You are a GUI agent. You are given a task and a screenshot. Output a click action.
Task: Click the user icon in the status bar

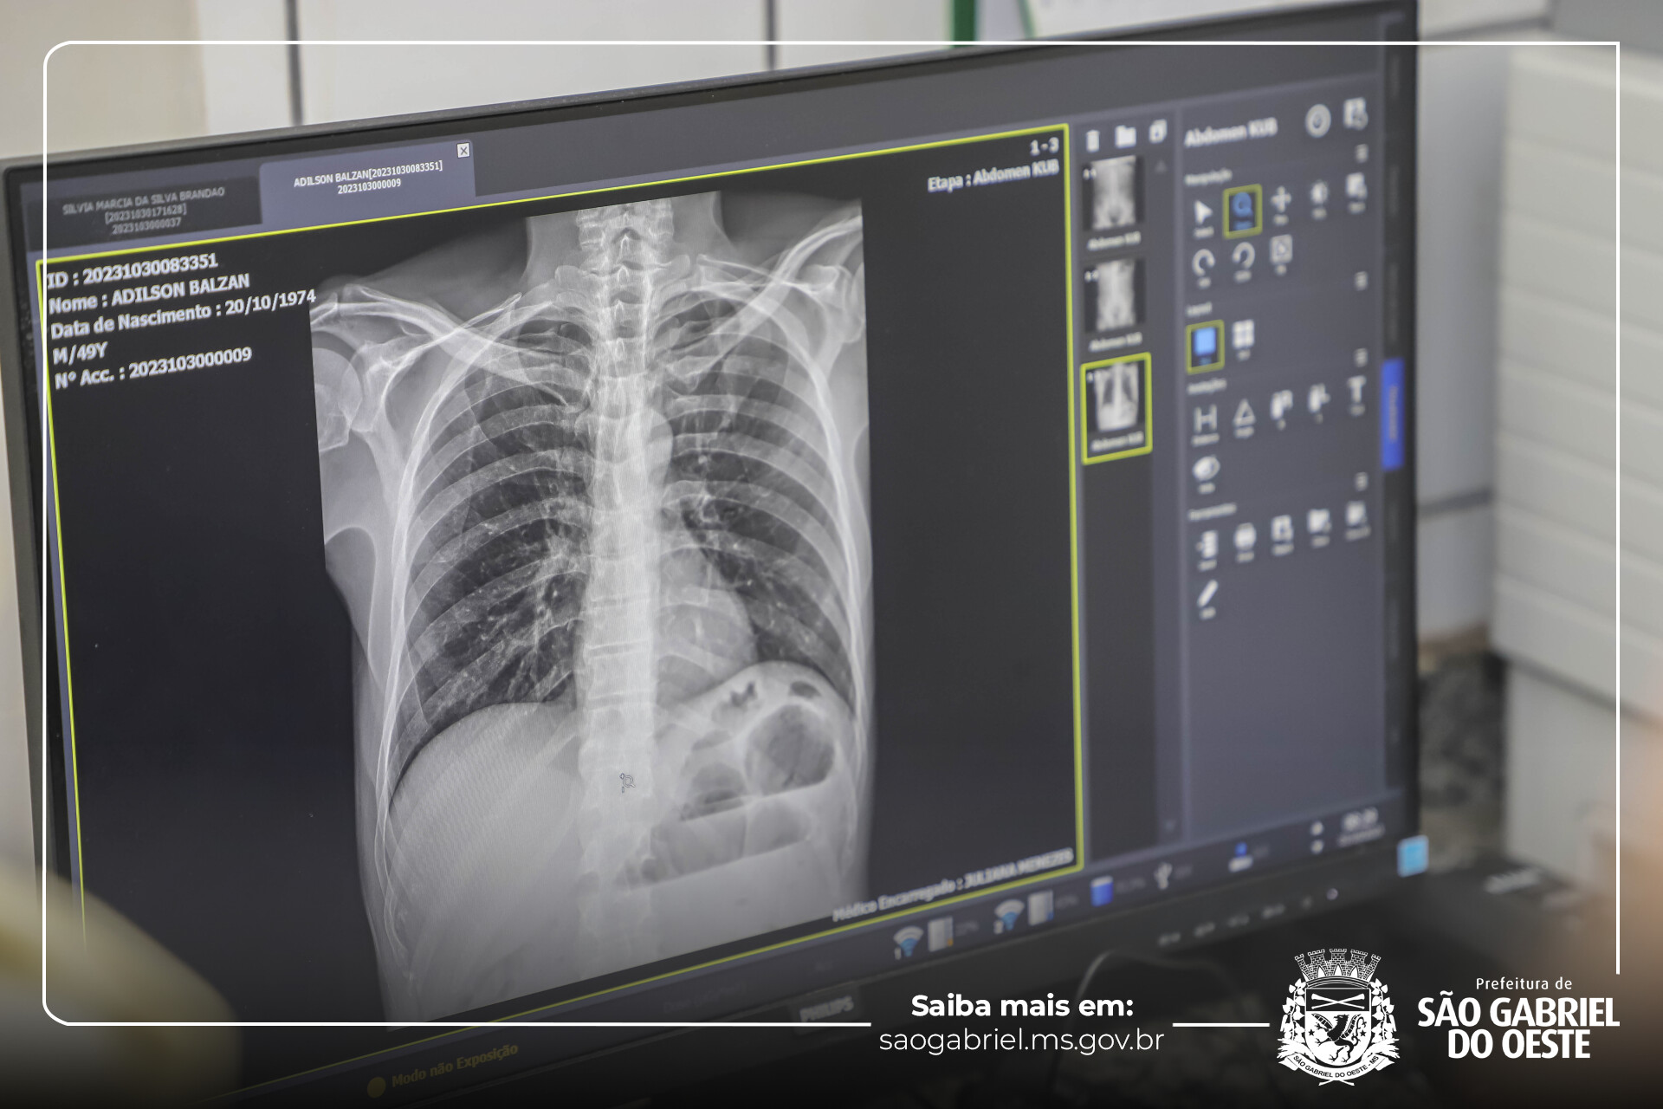(x=1240, y=857)
